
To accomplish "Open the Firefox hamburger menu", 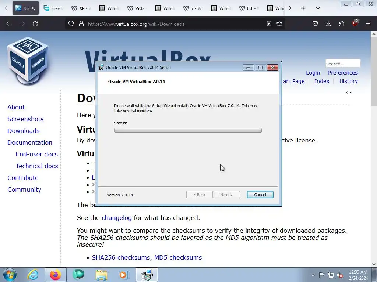I will point(368,24).
